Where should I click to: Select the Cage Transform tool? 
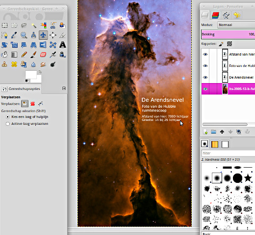tap(53, 45)
